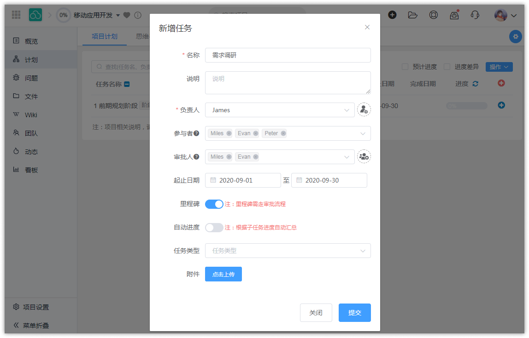The width and height of the screenshot is (529, 338).
Task: Click the green cloud logo icon
Action: pos(35,15)
